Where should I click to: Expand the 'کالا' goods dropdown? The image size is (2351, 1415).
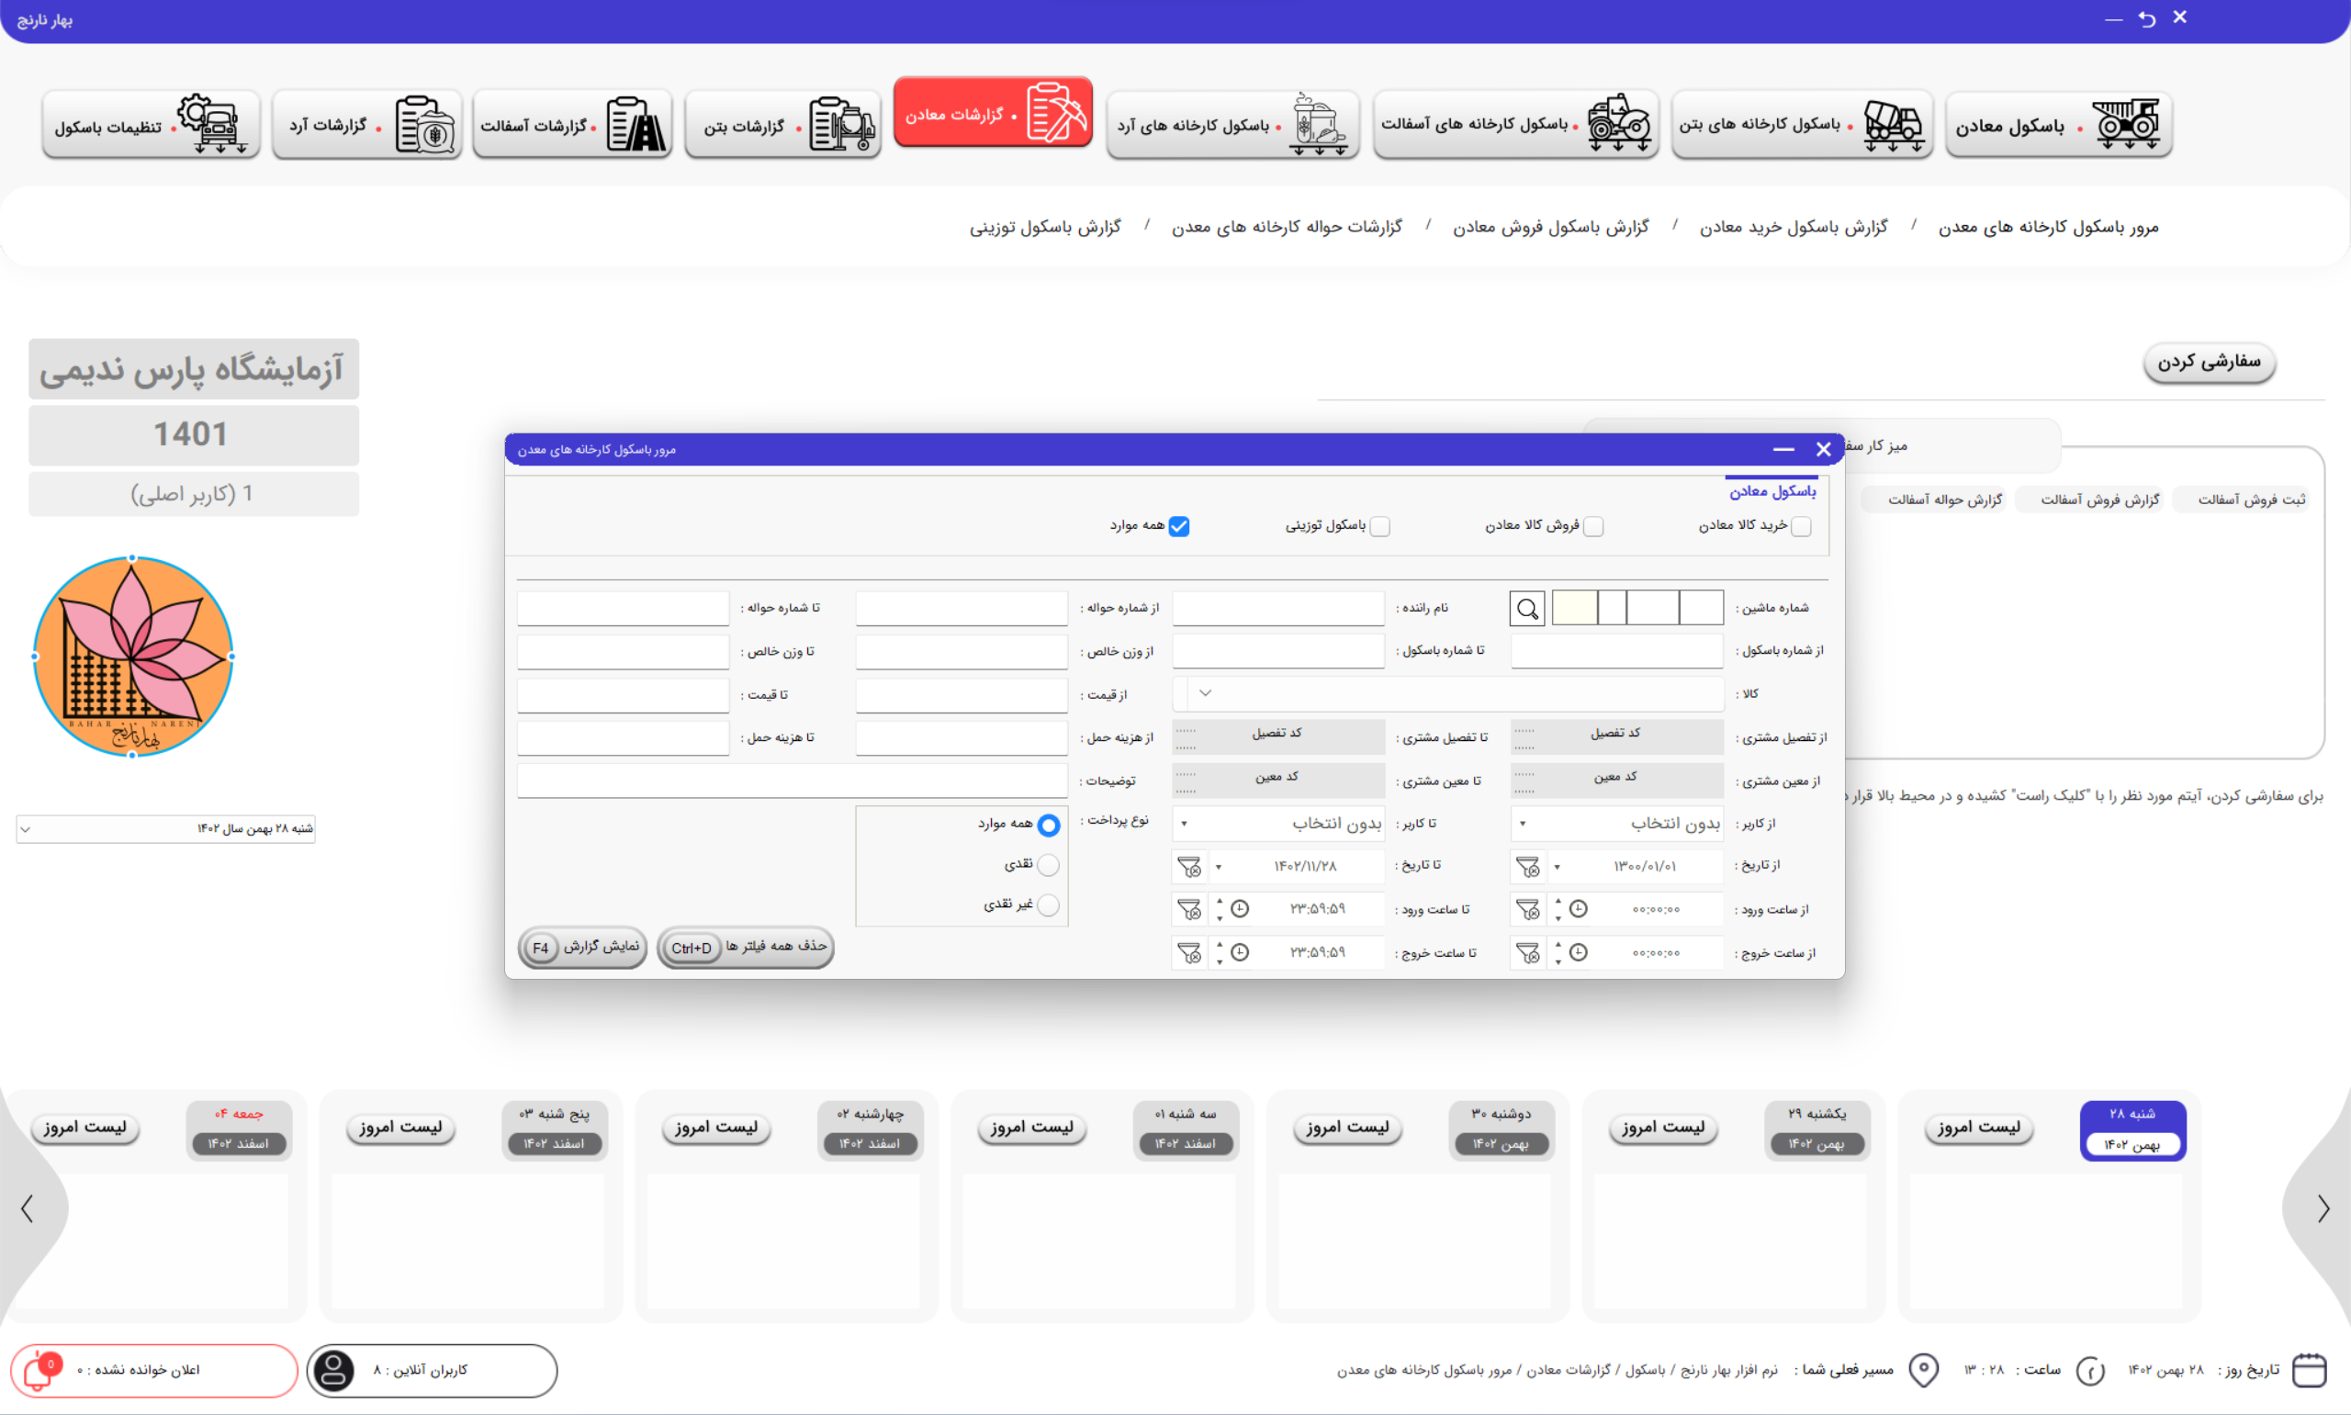pyautogui.click(x=1205, y=693)
